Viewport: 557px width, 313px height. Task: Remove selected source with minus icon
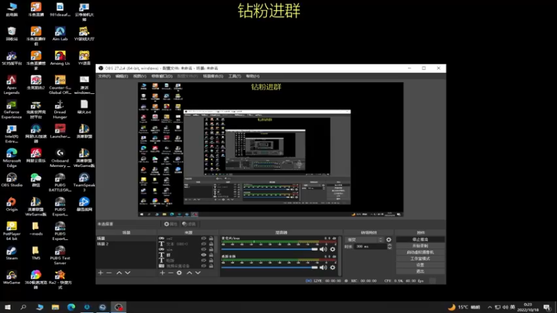tap(171, 273)
